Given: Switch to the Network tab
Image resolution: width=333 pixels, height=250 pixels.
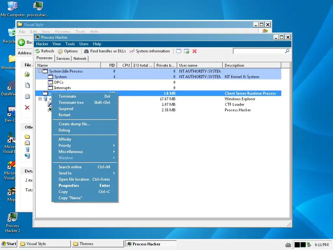Looking at the screenshot, I should click(80, 59).
